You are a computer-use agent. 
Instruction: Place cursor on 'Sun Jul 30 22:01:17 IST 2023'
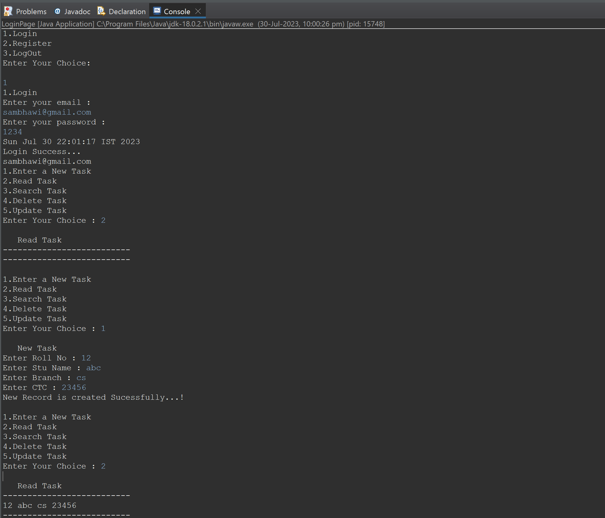point(71,142)
